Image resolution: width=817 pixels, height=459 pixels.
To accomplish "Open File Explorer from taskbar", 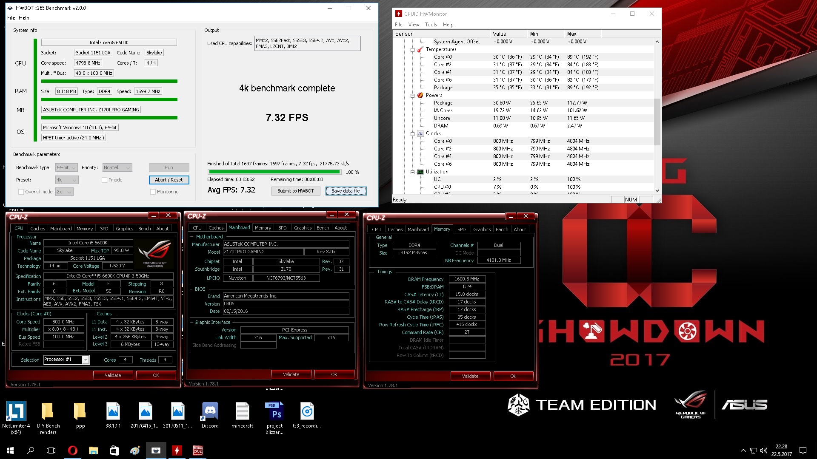I will pyautogui.click(x=93, y=450).
